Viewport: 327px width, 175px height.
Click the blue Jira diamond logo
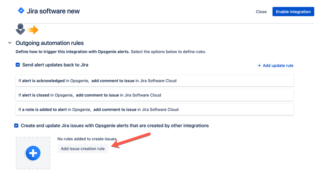(21, 10)
